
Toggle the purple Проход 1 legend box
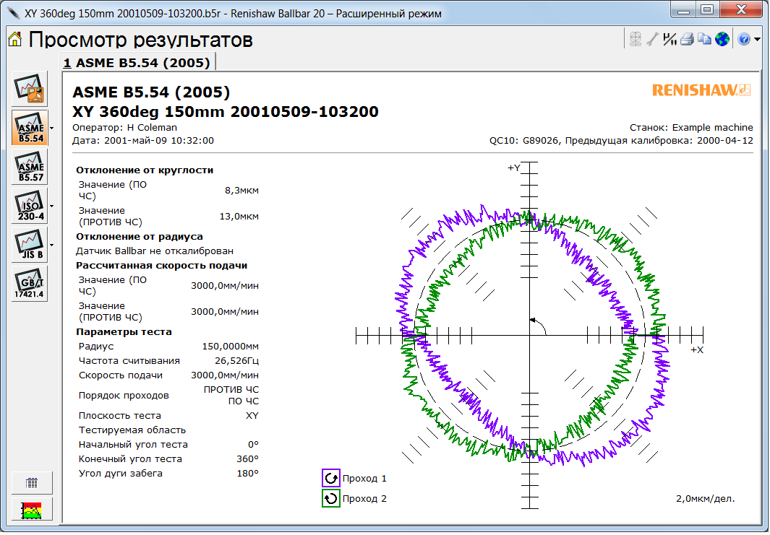point(331,478)
